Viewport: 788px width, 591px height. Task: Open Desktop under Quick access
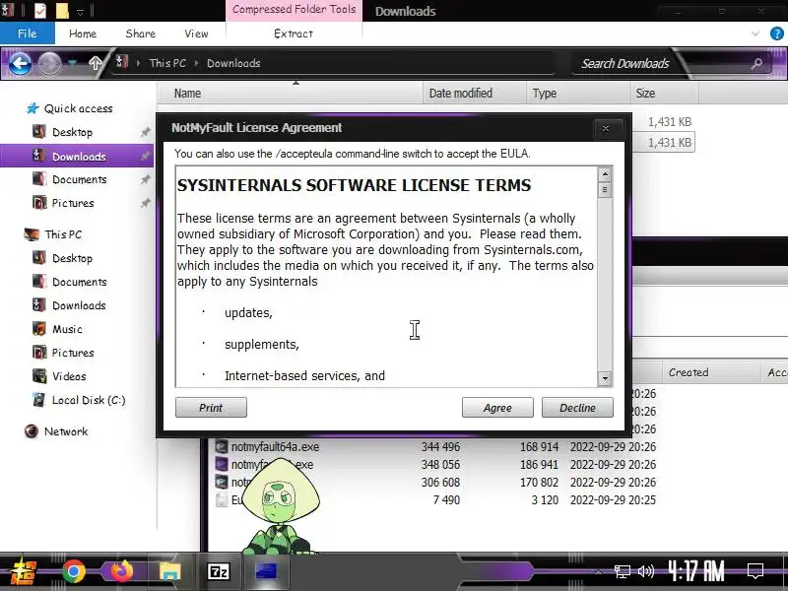coord(72,132)
